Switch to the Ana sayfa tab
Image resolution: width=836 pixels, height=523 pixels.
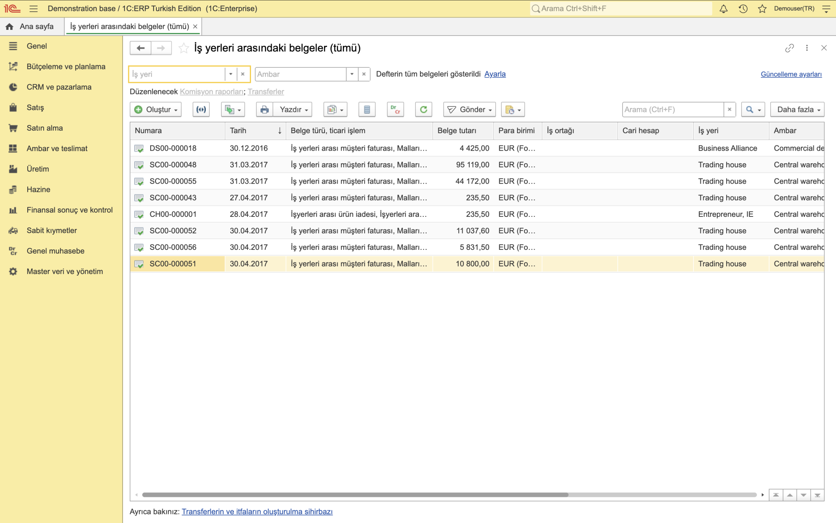click(31, 27)
